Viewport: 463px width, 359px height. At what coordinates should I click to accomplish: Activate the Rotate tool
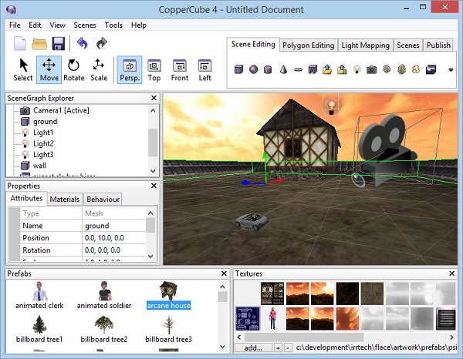(x=74, y=69)
